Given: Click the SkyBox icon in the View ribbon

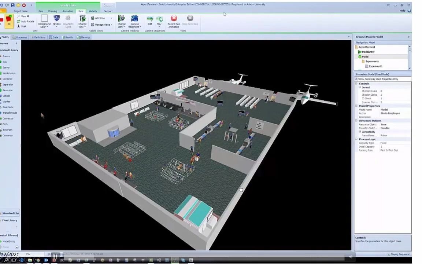Looking at the screenshot, I should [x=56, y=21].
